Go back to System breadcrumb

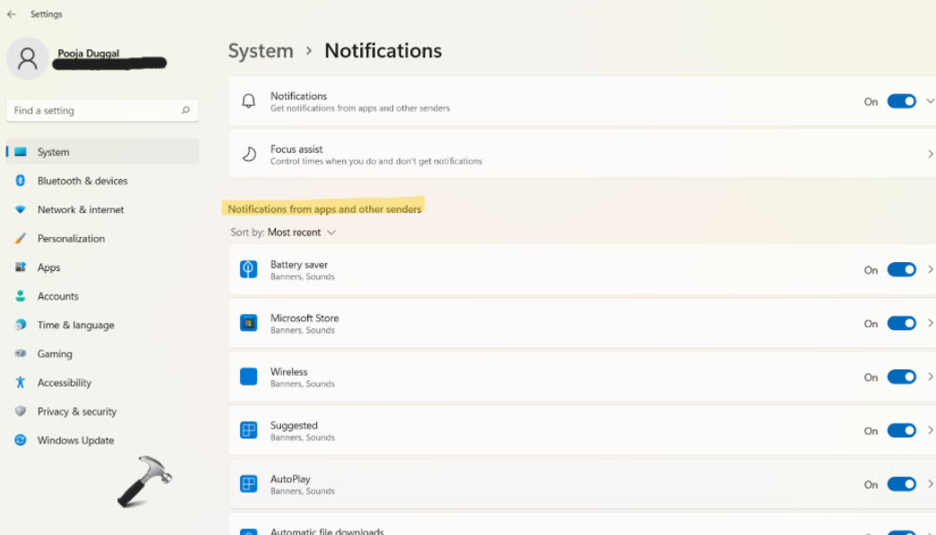pyautogui.click(x=261, y=51)
